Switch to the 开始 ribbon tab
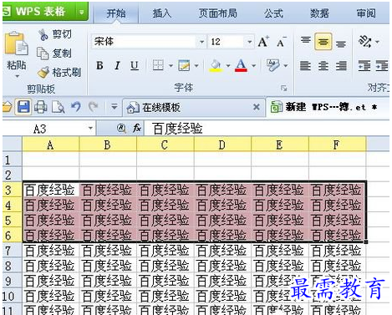 116,13
